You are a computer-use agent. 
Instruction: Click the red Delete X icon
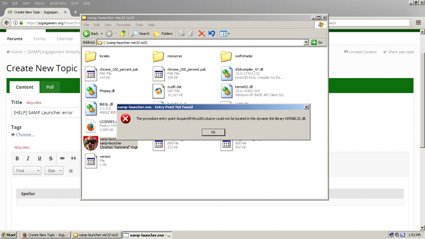tap(201, 34)
